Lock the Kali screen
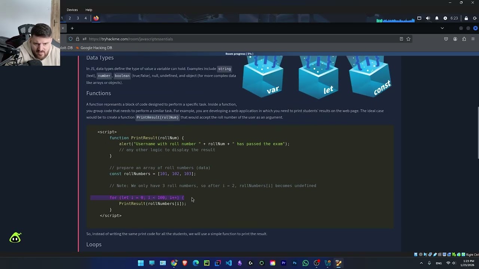This screenshot has height=269, width=479. pyautogui.click(x=466, y=18)
